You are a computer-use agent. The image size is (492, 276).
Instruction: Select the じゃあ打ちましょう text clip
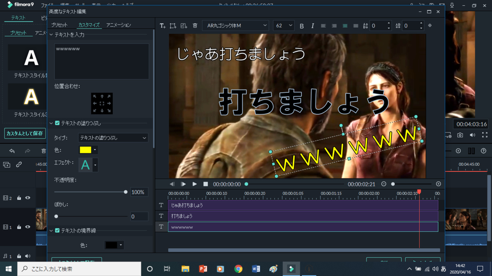[x=303, y=205]
